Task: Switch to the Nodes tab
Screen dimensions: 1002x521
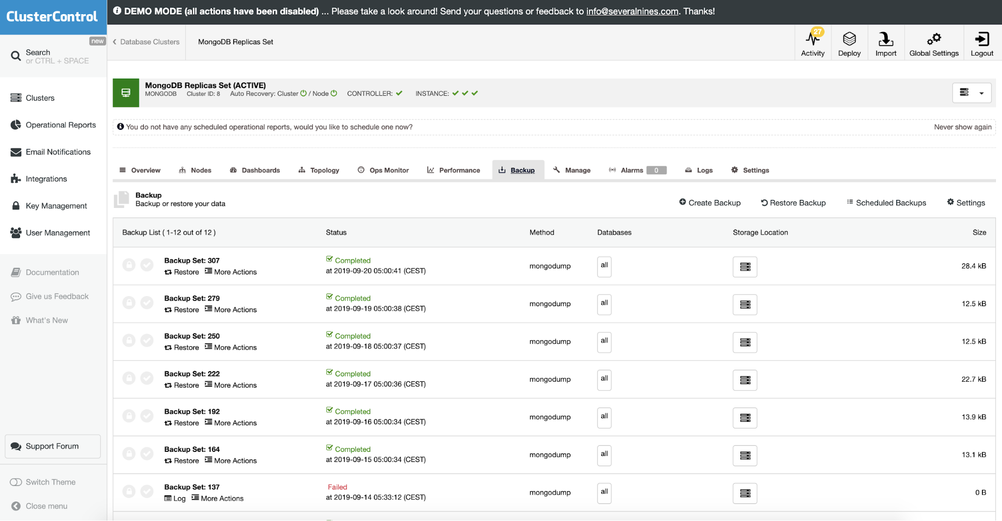Action: [195, 170]
